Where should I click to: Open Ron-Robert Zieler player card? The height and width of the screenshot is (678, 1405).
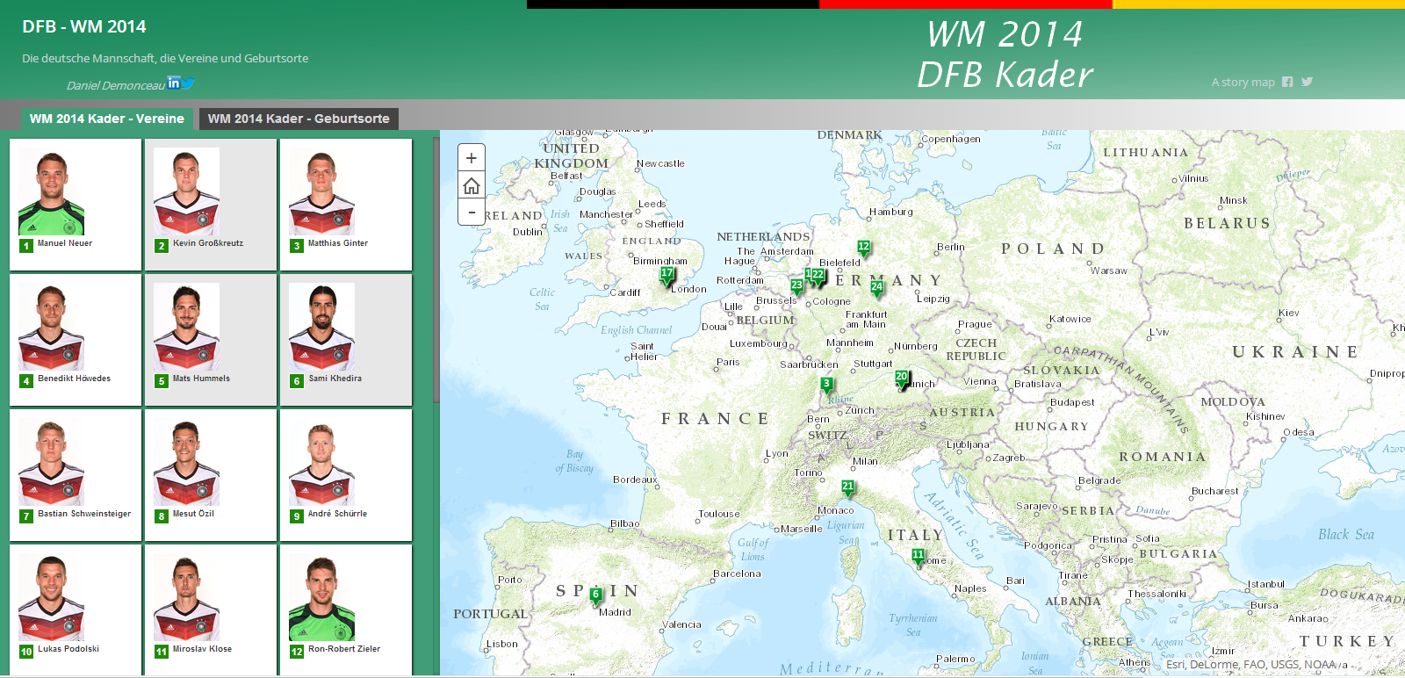coord(346,609)
